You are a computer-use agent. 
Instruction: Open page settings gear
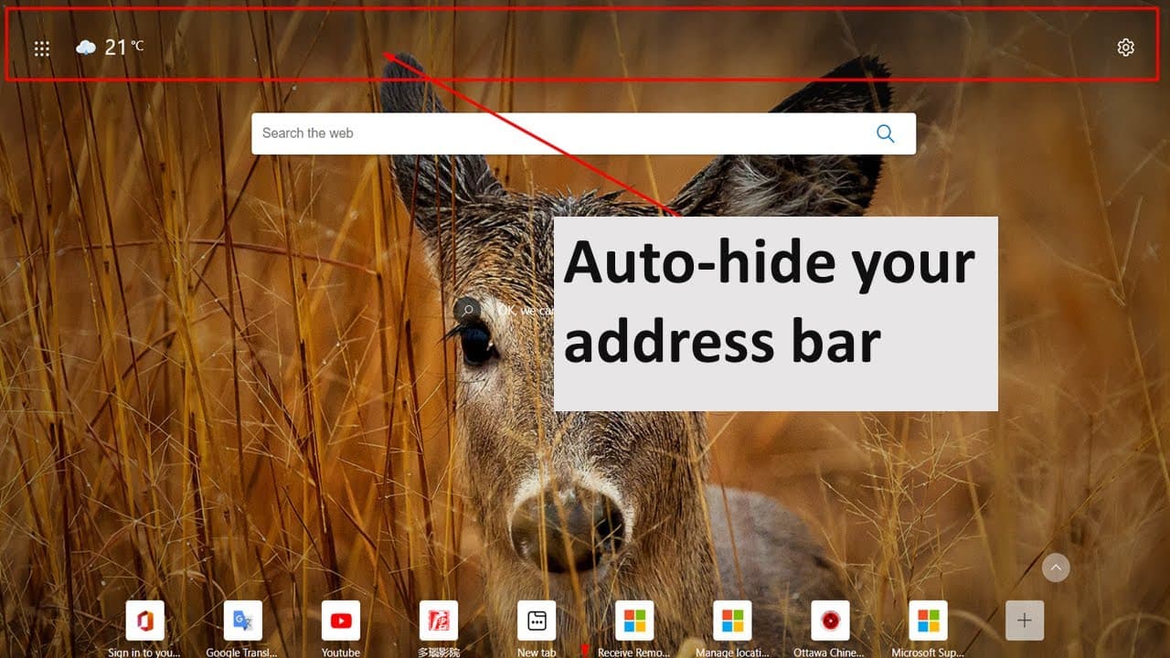point(1125,48)
